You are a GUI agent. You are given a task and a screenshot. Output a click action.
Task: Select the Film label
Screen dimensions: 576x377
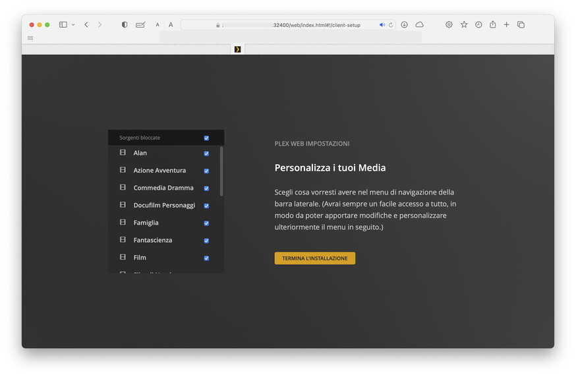click(x=140, y=258)
